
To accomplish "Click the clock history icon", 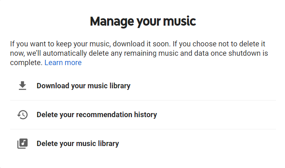I will [x=22, y=115].
